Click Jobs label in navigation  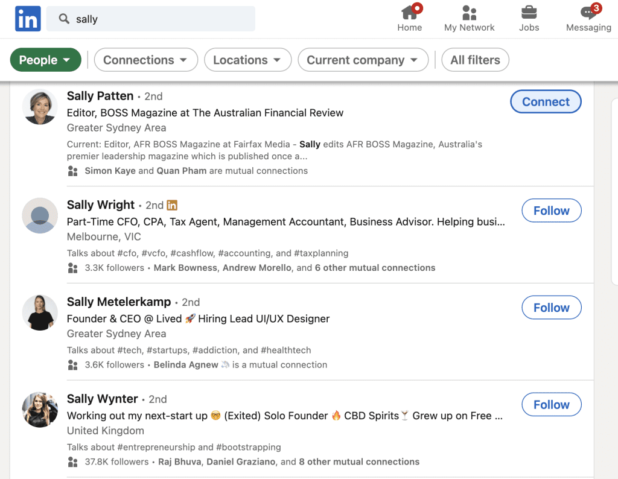529,28
